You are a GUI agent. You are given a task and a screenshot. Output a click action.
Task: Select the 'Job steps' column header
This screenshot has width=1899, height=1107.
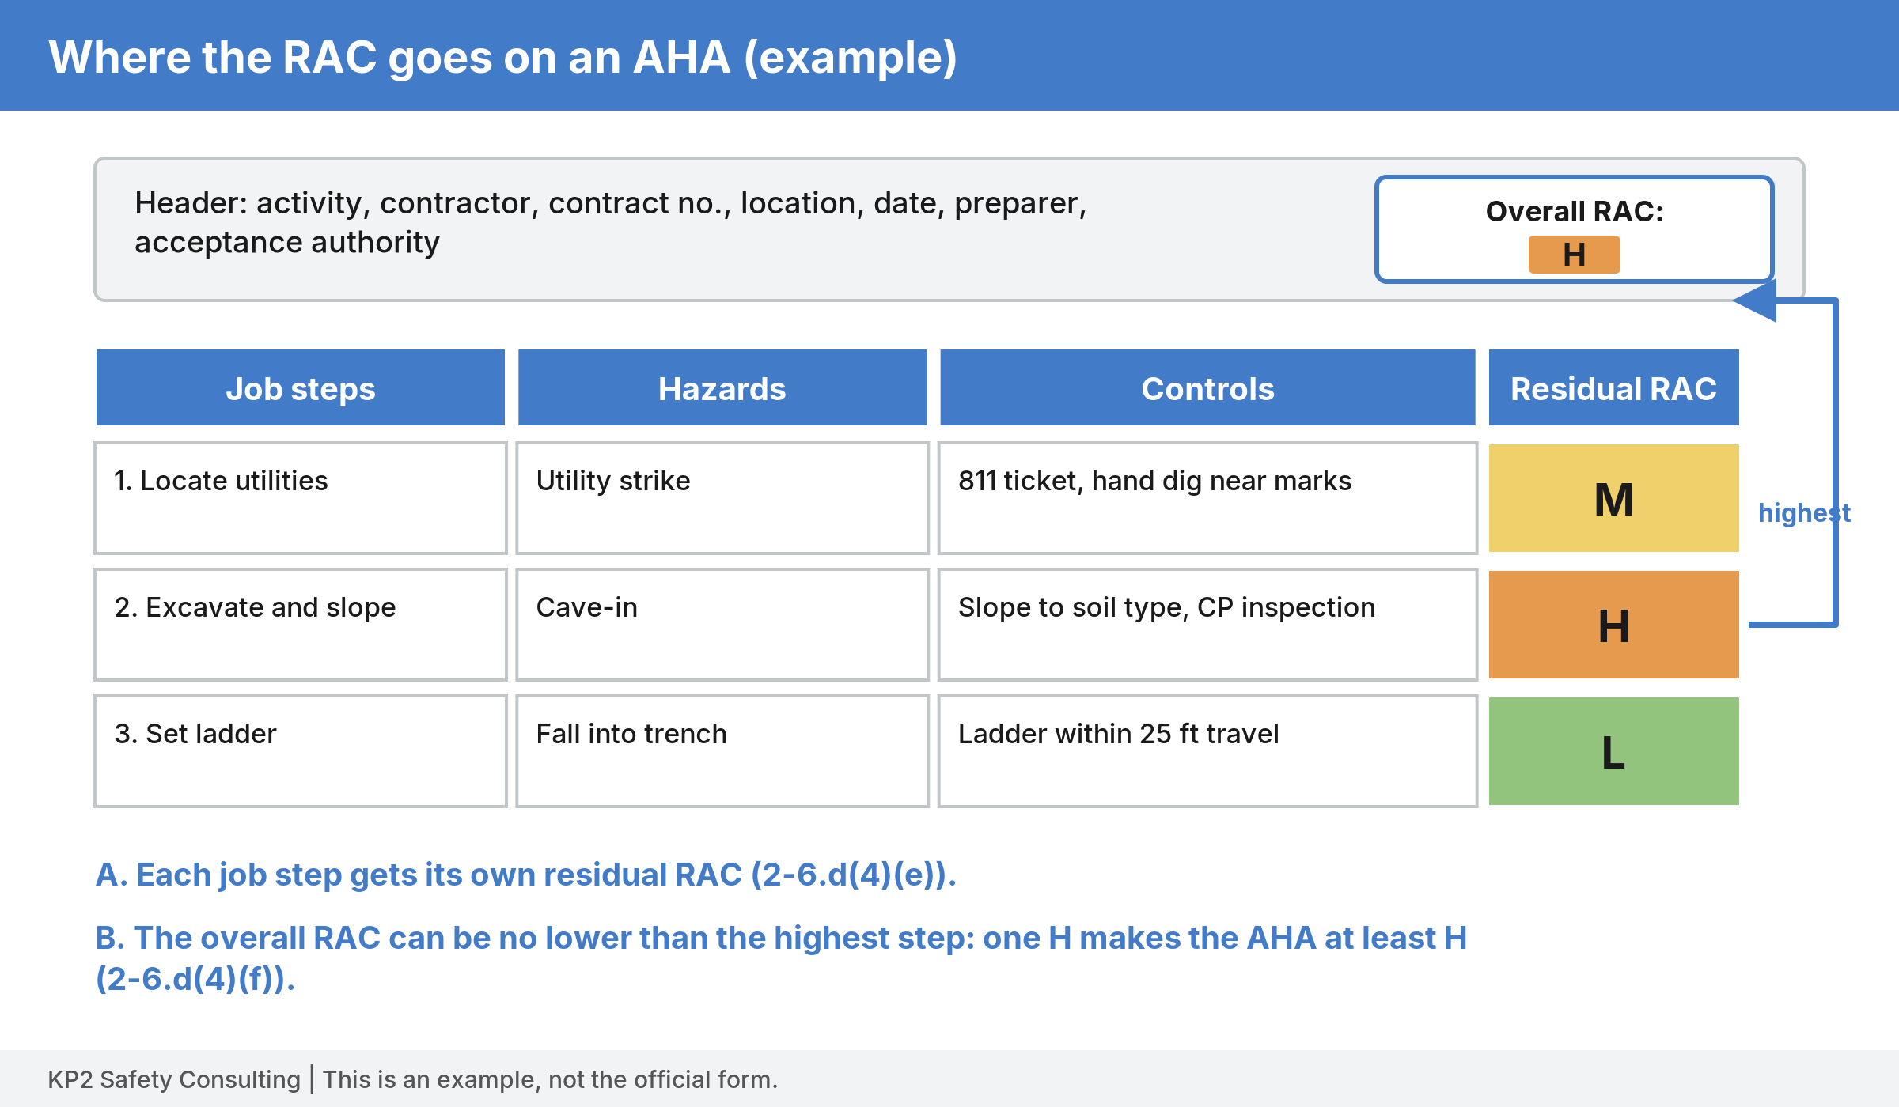(x=301, y=387)
